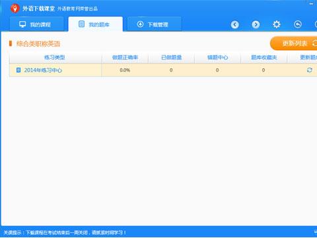Click the monitor icon on 我的课程 tab

point(22,24)
